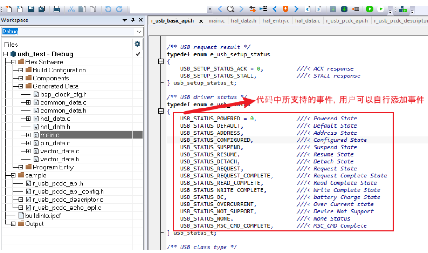The image size is (428, 253).
Task: Switch to the main.c editor tab
Action: point(217,21)
